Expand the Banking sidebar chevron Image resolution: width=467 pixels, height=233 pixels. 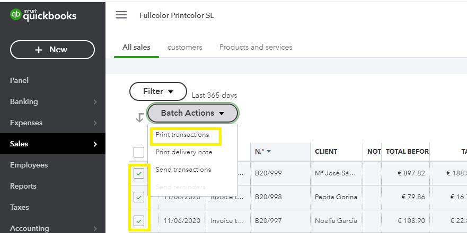click(95, 101)
